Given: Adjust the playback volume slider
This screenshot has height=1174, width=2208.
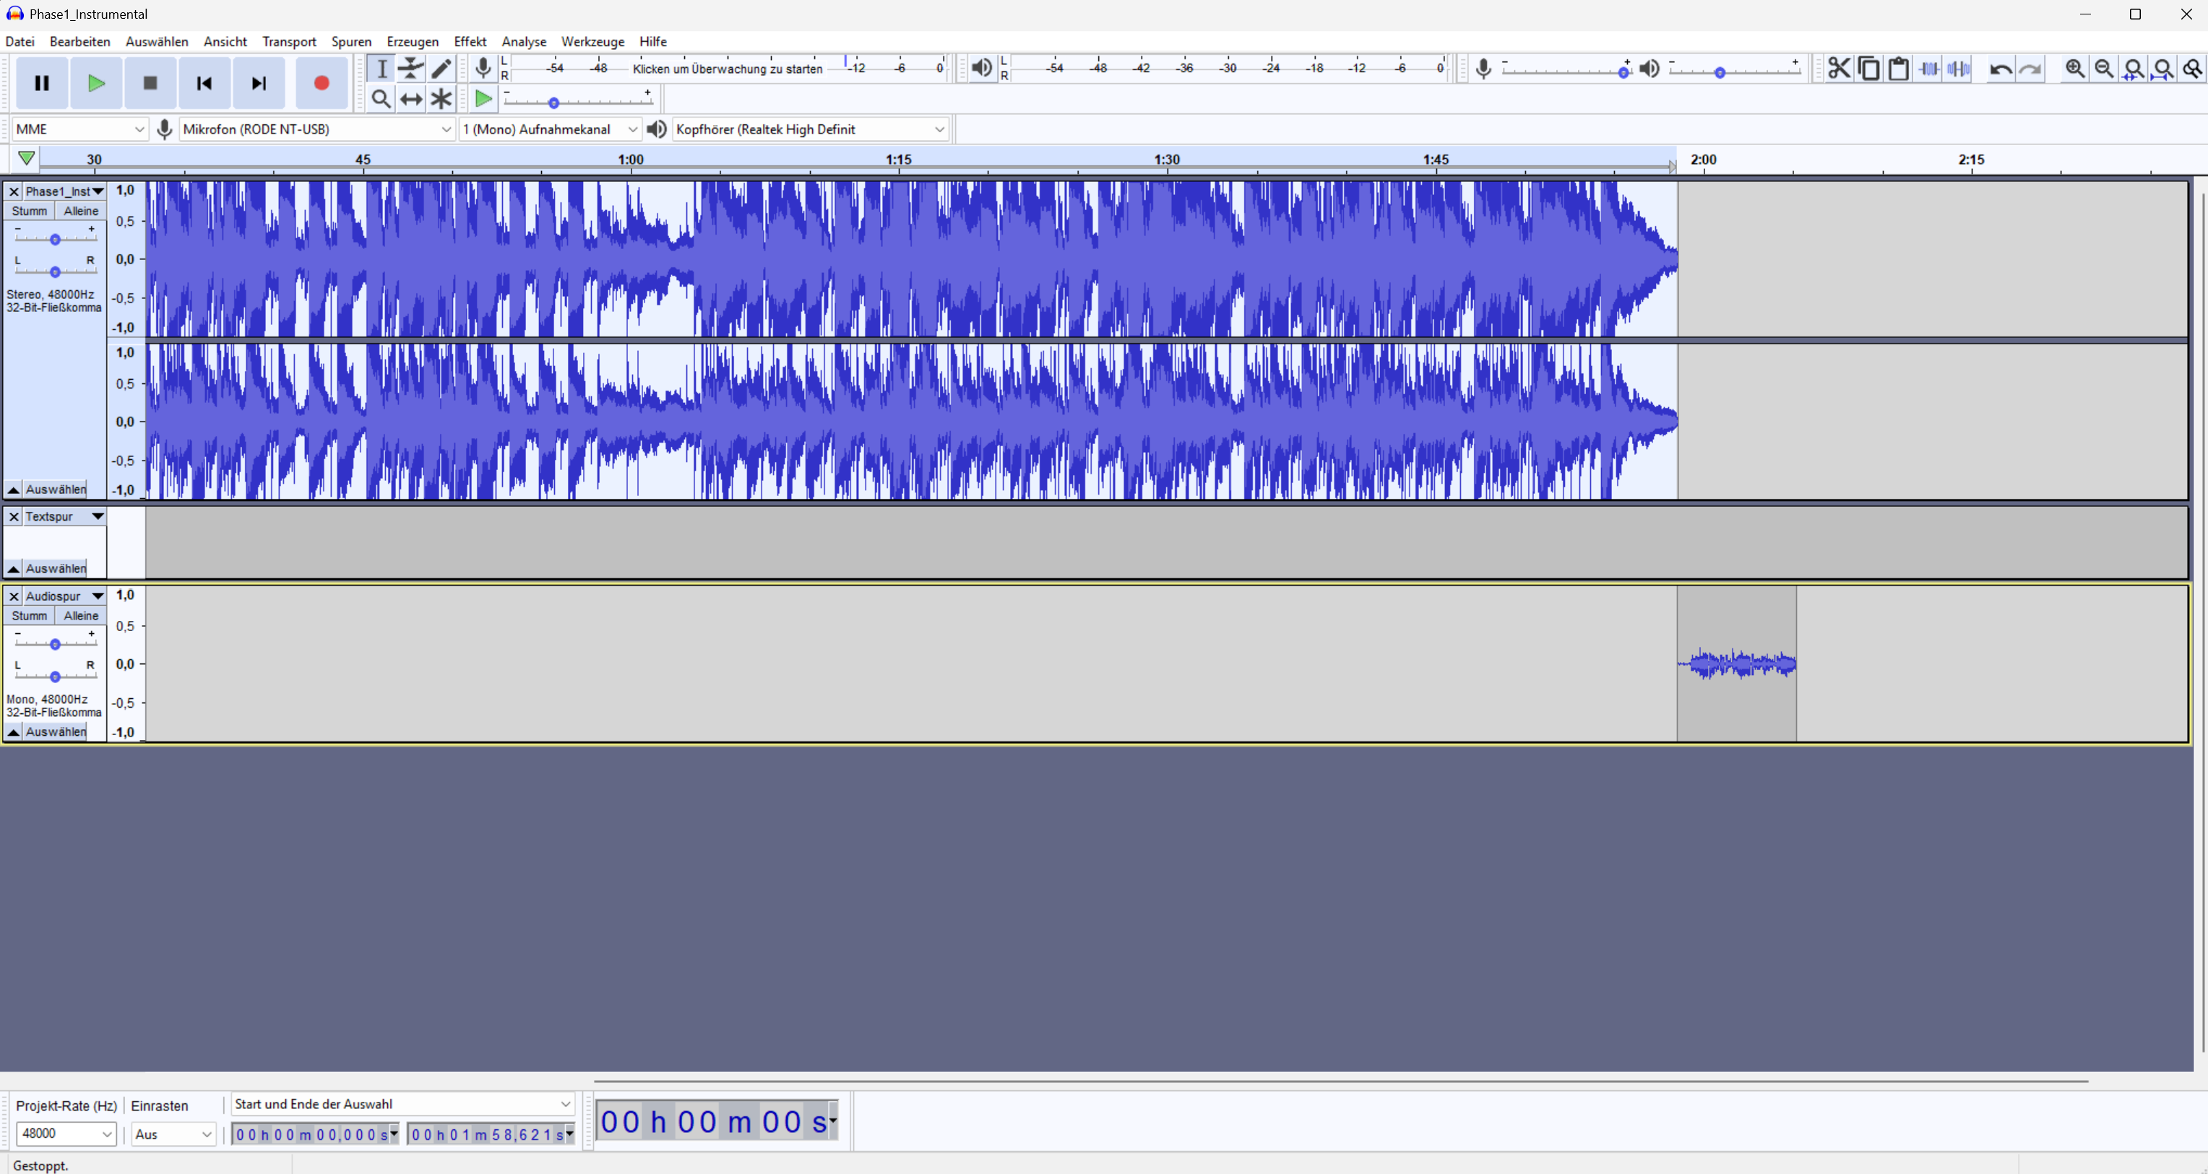Looking at the screenshot, I should pyautogui.click(x=1719, y=73).
